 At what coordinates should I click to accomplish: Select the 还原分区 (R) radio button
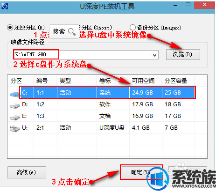pos(10,28)
